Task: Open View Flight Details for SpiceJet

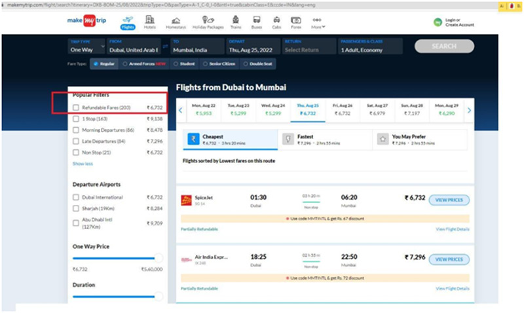Action: point(453,229)
